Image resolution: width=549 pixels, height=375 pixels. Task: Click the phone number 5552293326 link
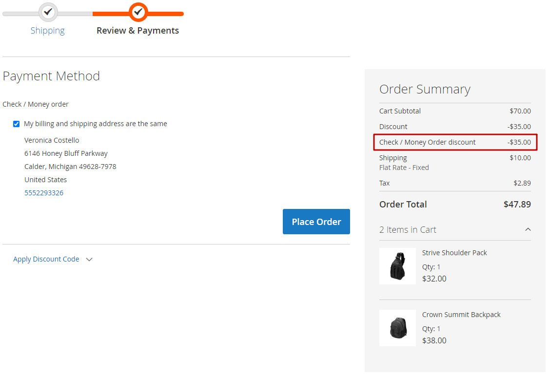[x=44, y=193]
